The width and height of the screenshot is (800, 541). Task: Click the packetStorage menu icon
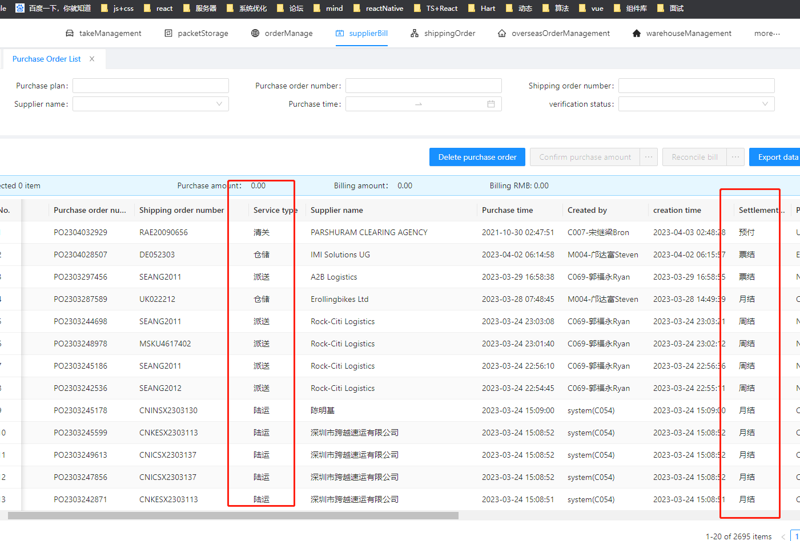pos(168,34)
